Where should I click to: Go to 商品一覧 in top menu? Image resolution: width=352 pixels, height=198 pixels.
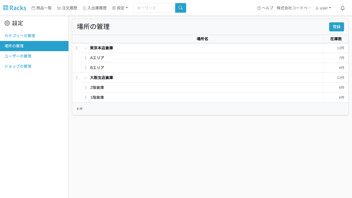click(x=42, y=8)
